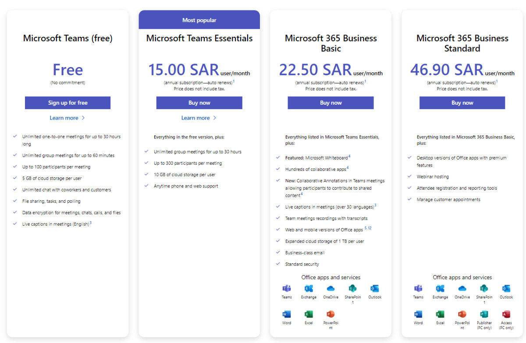Open Learn more under Teams Essentials
The height and width of the screenshot is (343, 526).
pyautogui.click(x=199, y=118)
